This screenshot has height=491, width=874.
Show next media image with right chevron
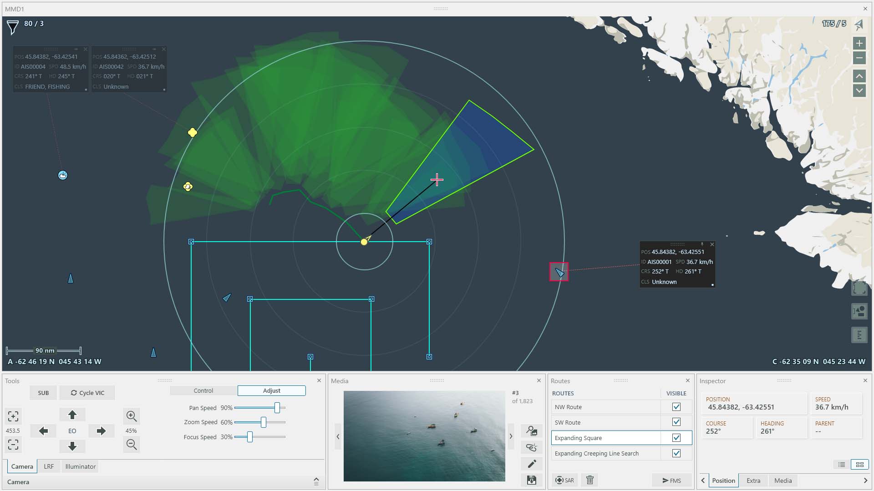point(511,436)
